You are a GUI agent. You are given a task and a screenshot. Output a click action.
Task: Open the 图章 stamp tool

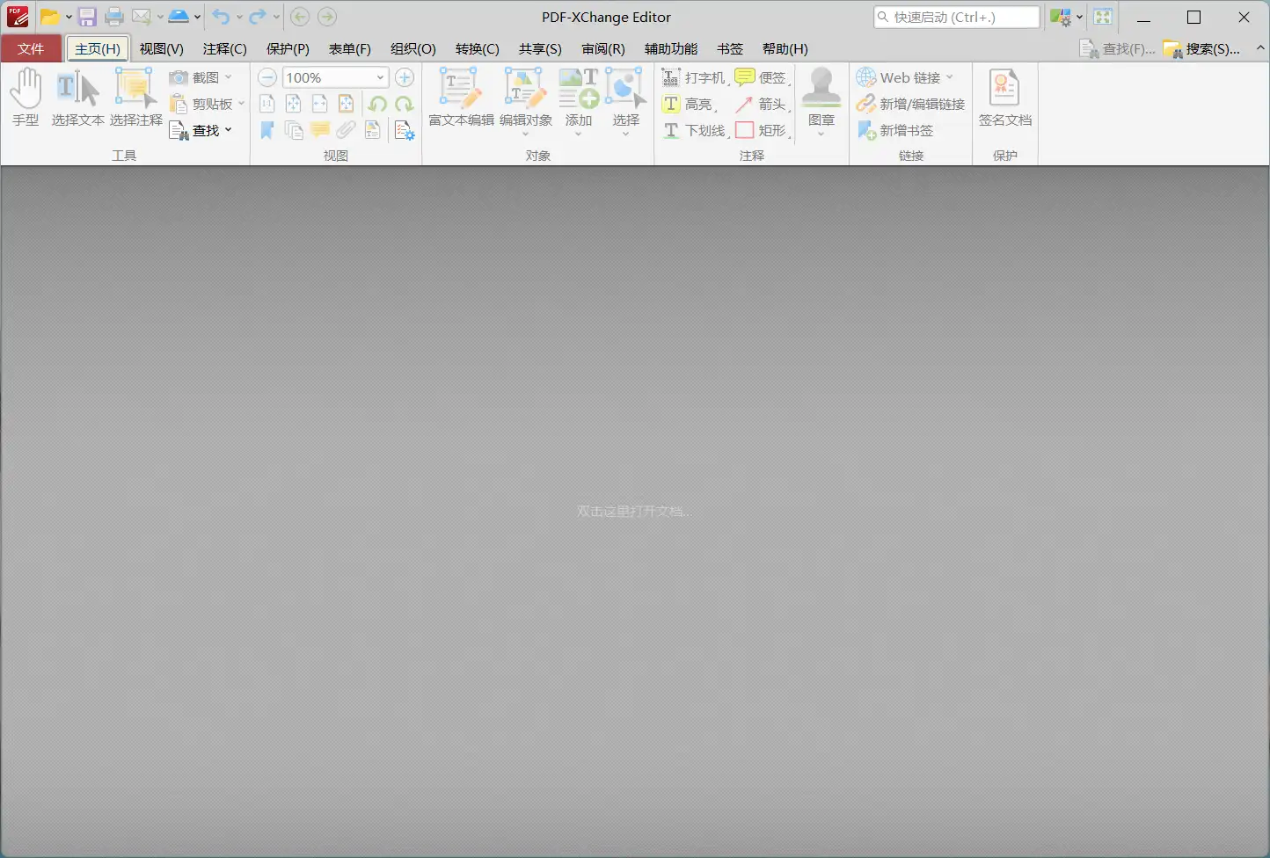(x=821, y=97)
